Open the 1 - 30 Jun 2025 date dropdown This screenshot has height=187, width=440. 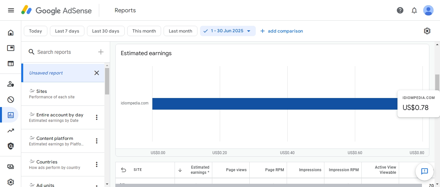coord(228,31)
